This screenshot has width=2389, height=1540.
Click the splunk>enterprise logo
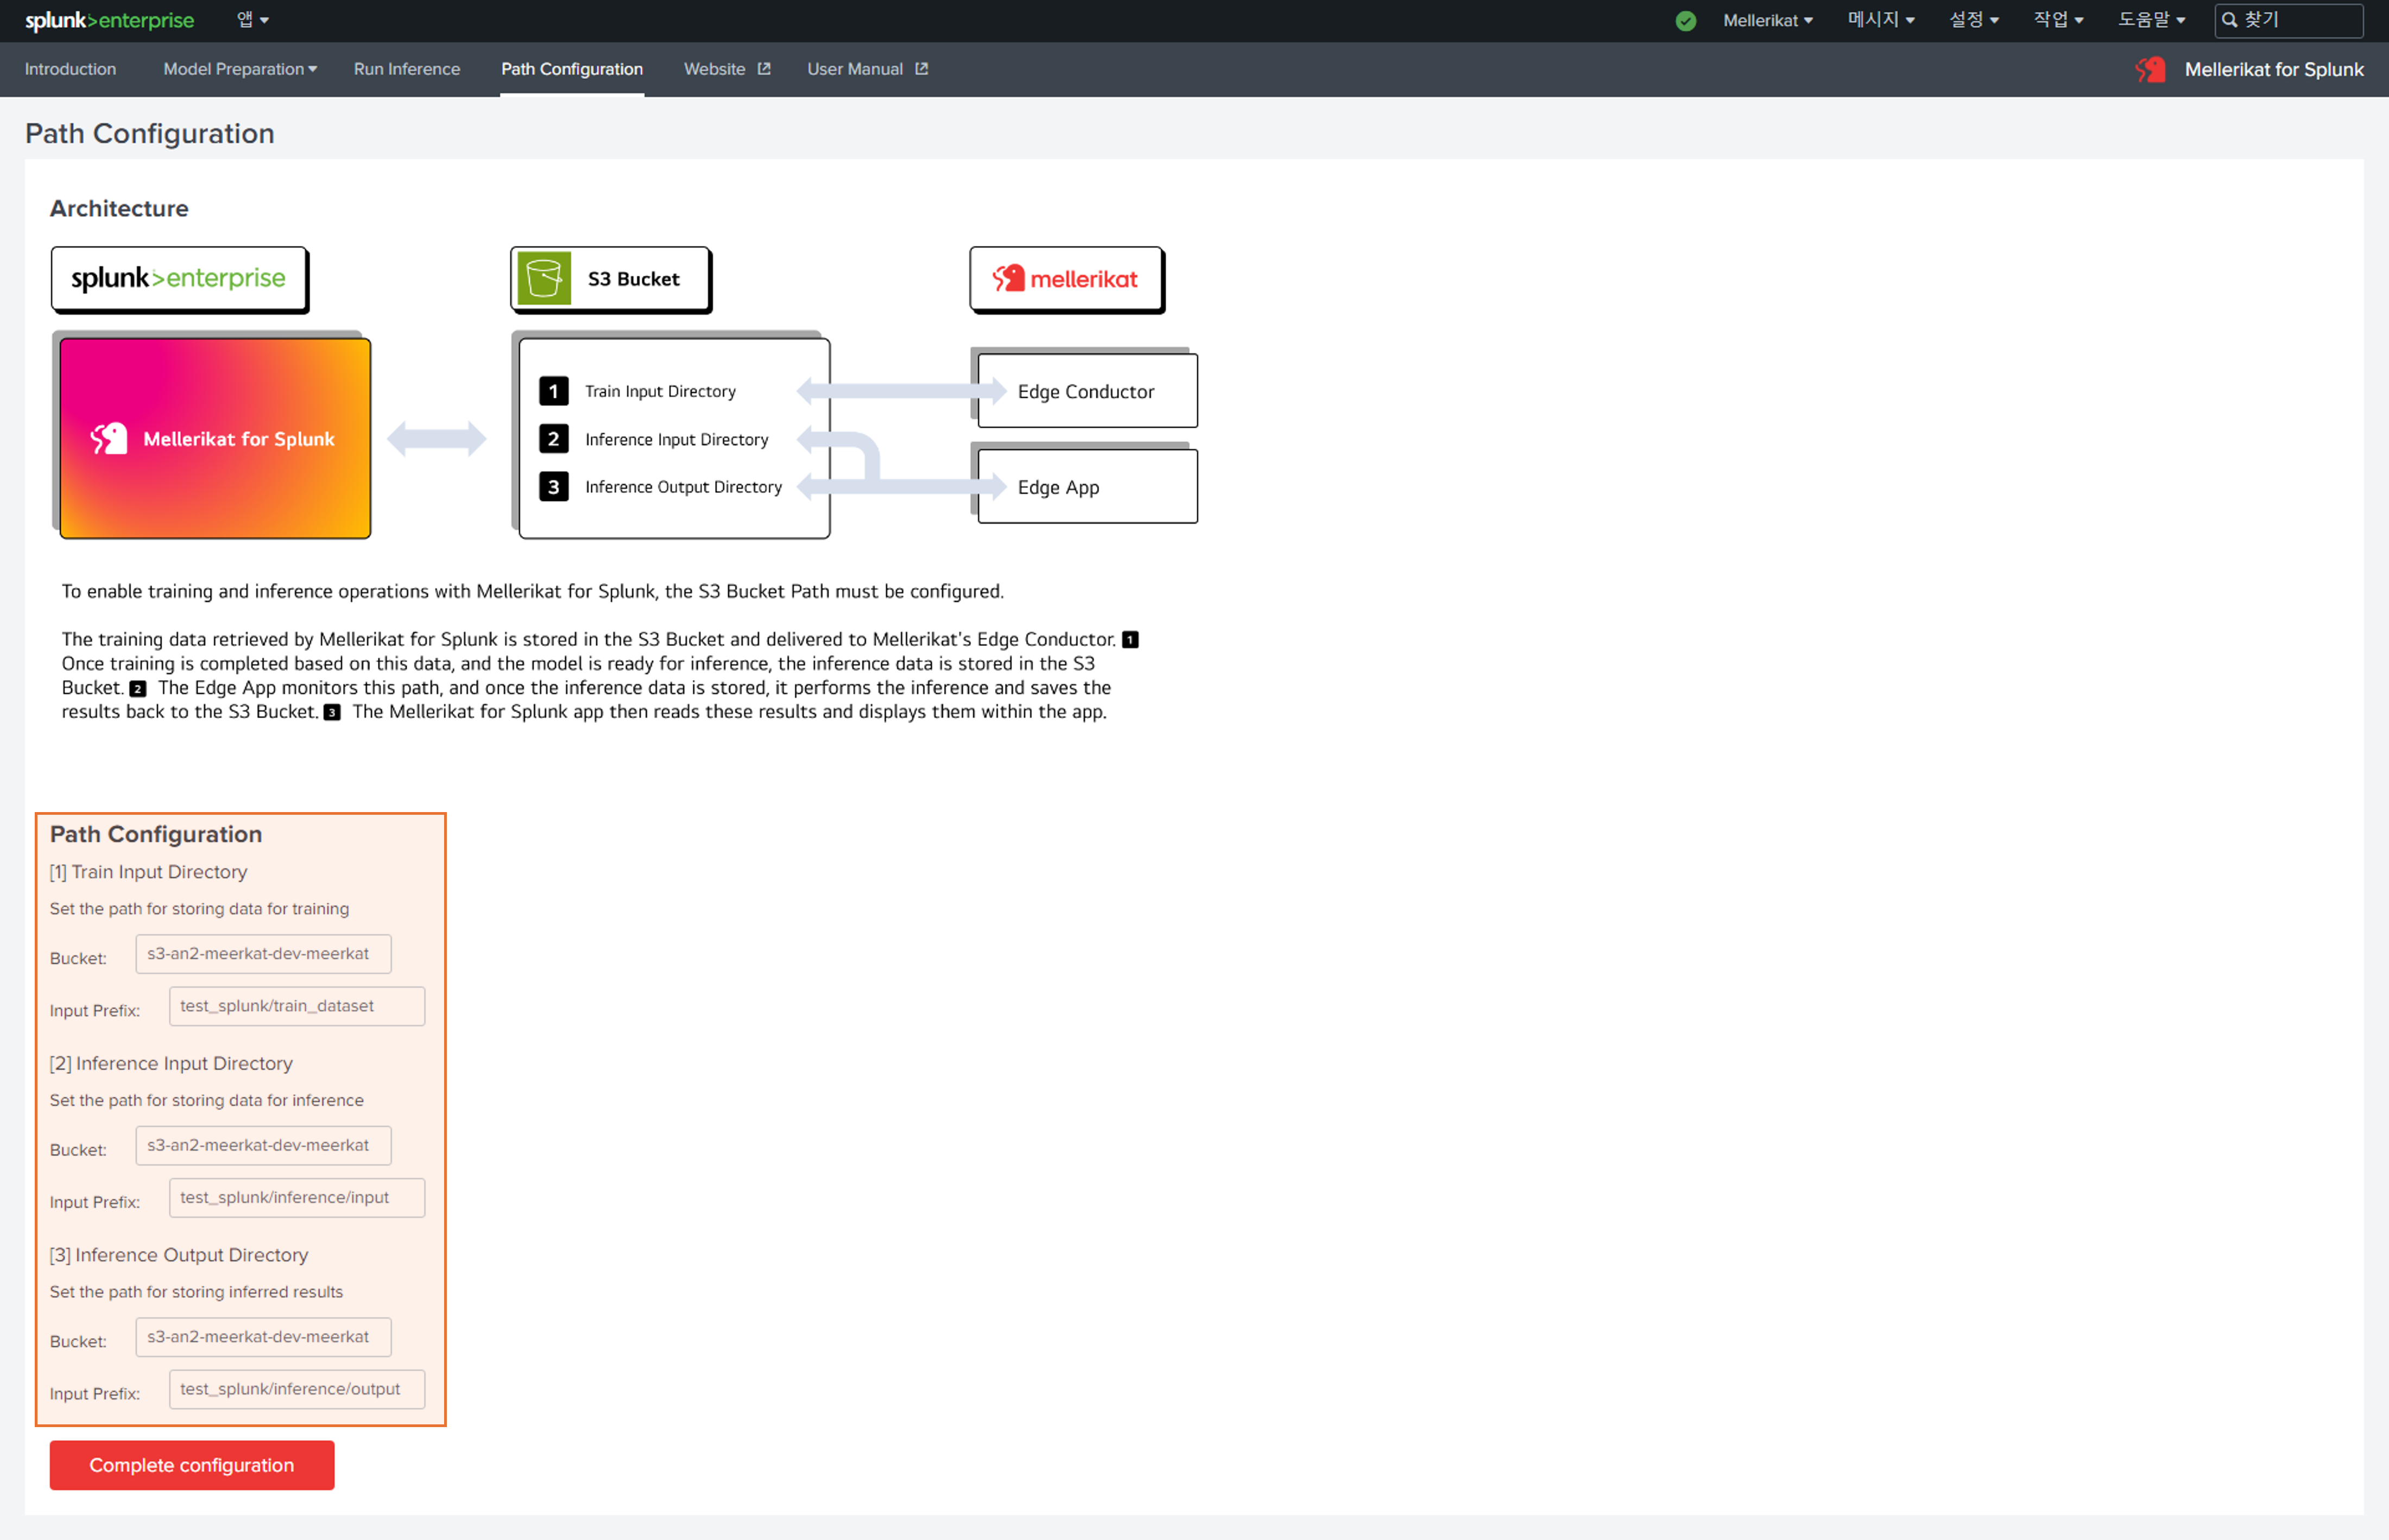coord(110,20)
